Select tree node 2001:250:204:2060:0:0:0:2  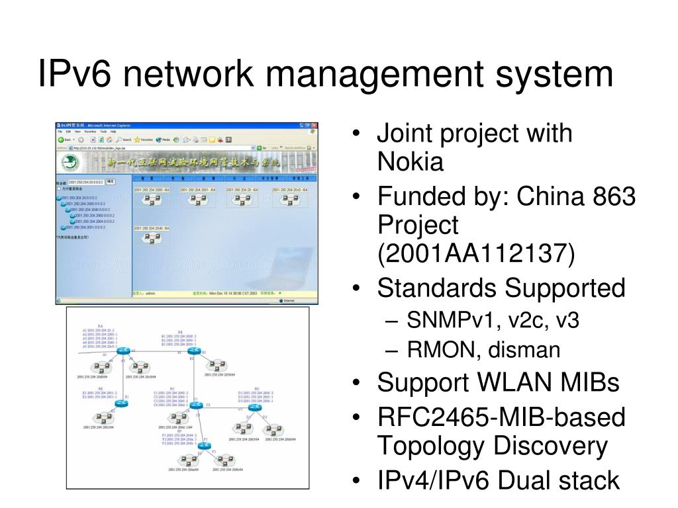point(93,215)
